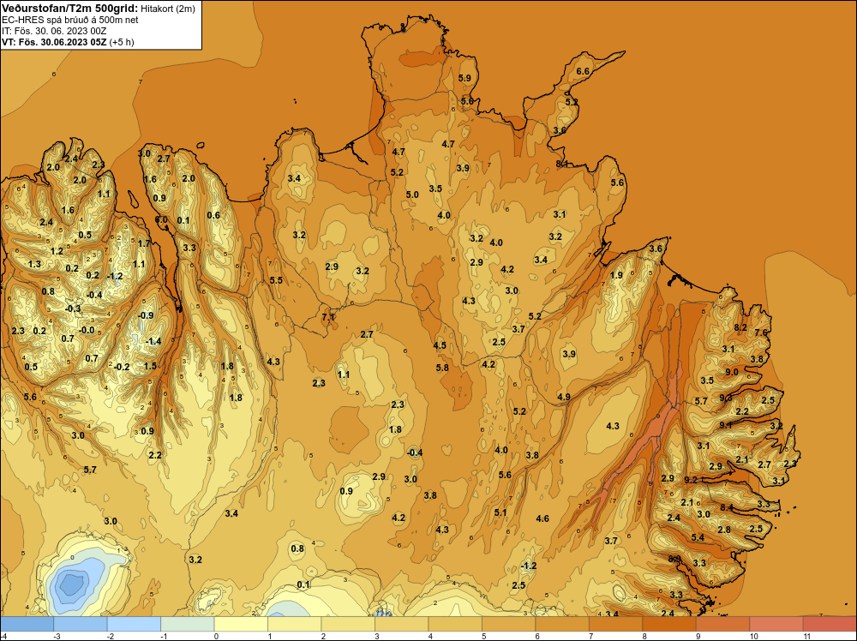Pick the pale yellow legend swatch between 0 and 1

pos(241,624)
